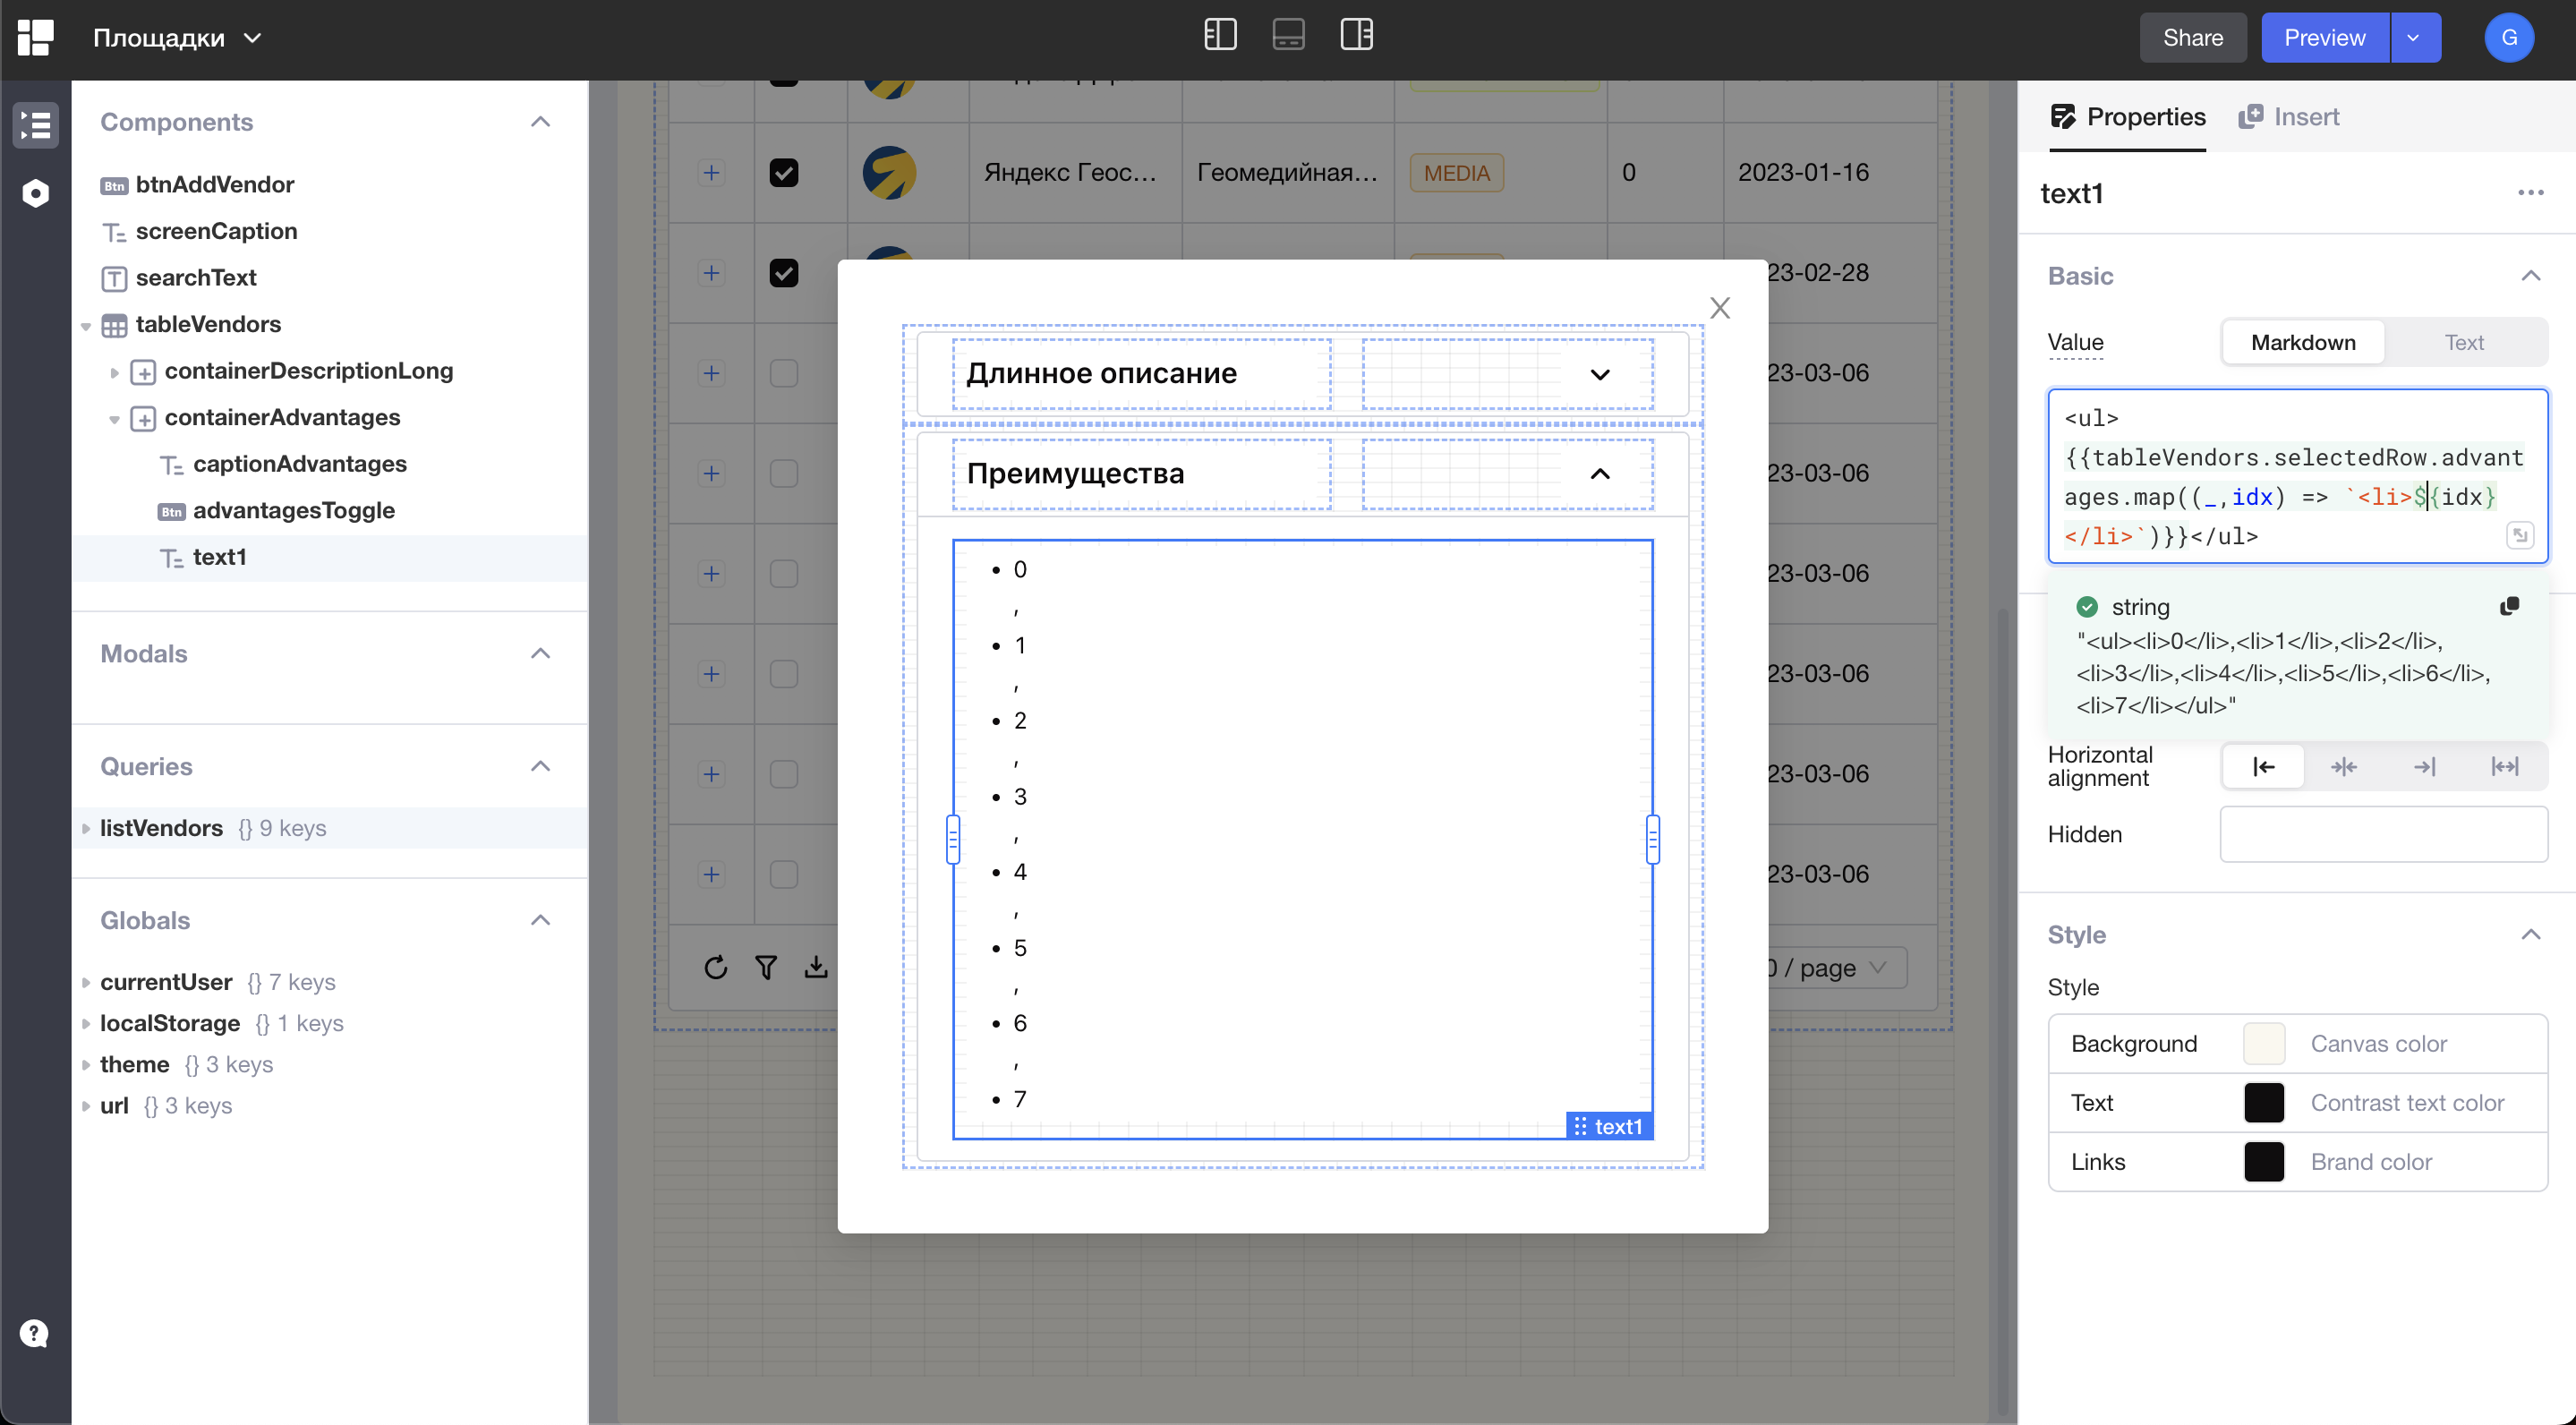2576x1425 pixels.
Task: Select right horizontal alignment
Action: click(2425, 767)
